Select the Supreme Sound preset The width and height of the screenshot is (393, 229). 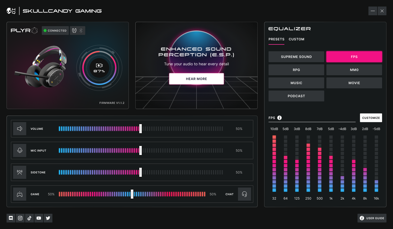coord(296,57)
